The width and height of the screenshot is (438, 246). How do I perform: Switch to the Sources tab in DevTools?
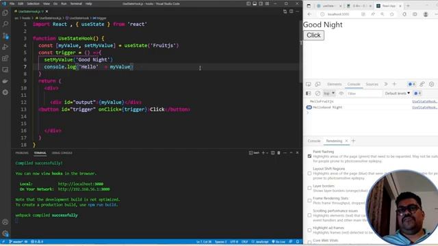tap(372, 84)
